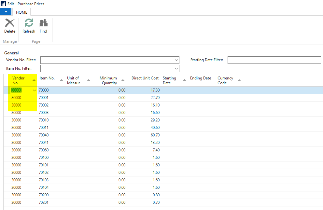The width and height of the screenshot is (323, 210).
Task: Click the General section header
Action: [11, 53]
